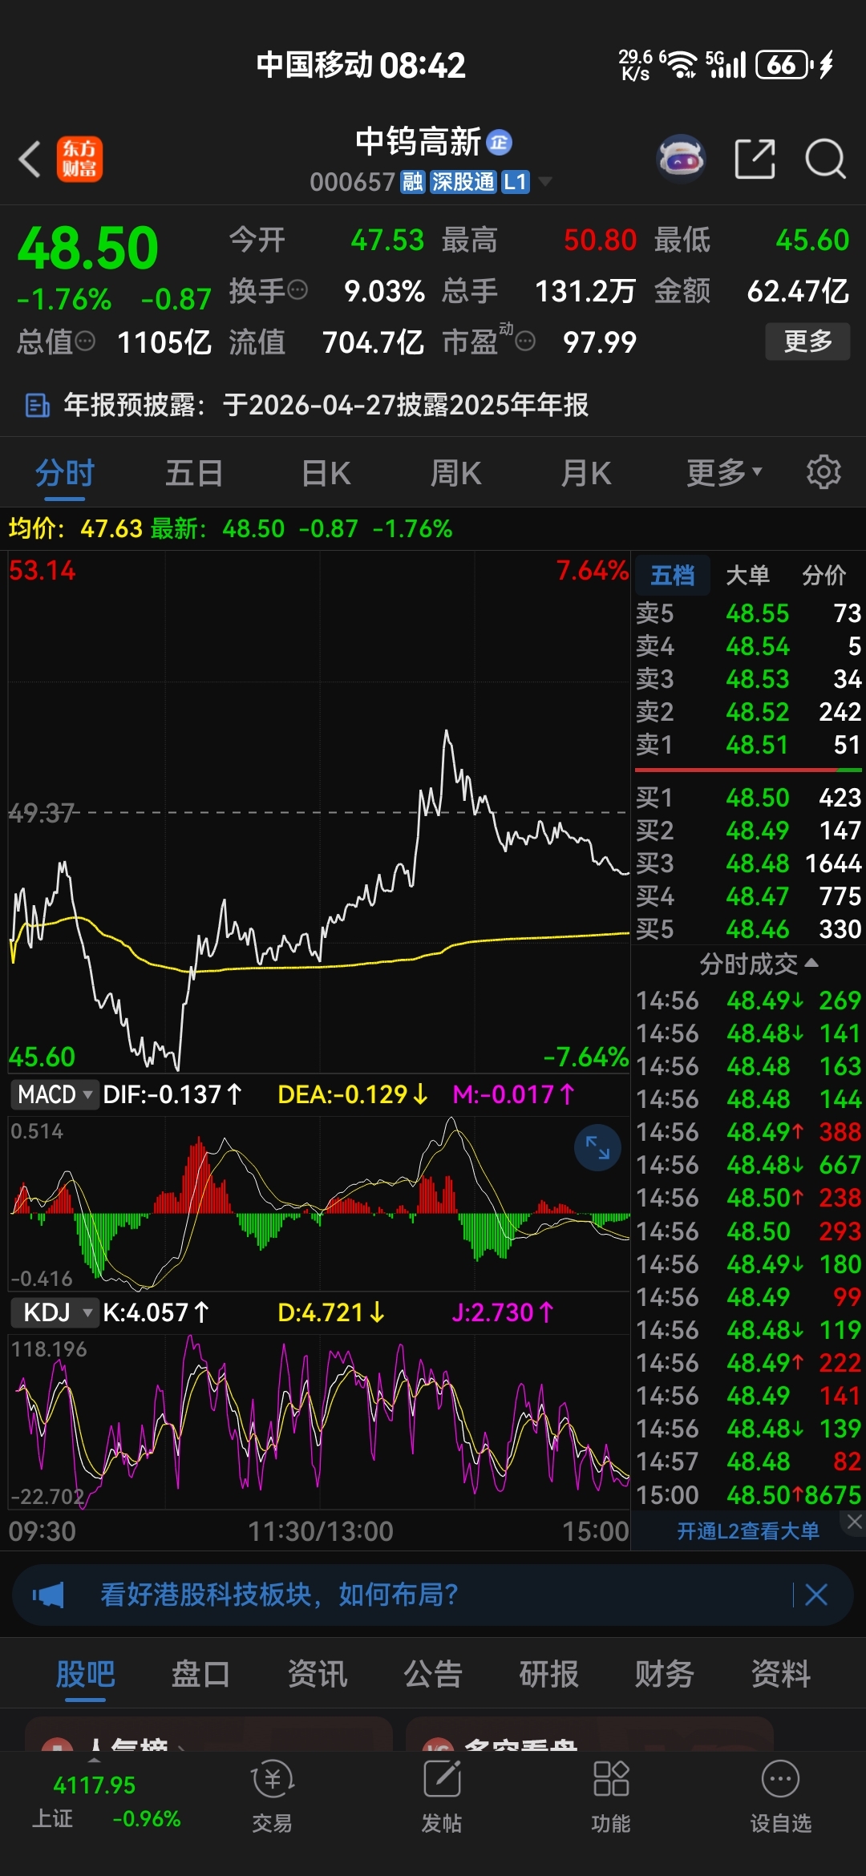Tap the 买3 48.48 bid row with 1644

pyautogui.click(x=748, y=863)
